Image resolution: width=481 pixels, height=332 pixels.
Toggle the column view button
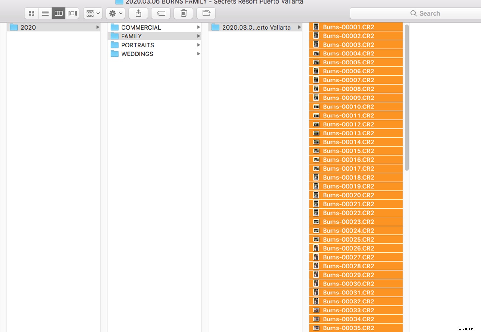58,13
